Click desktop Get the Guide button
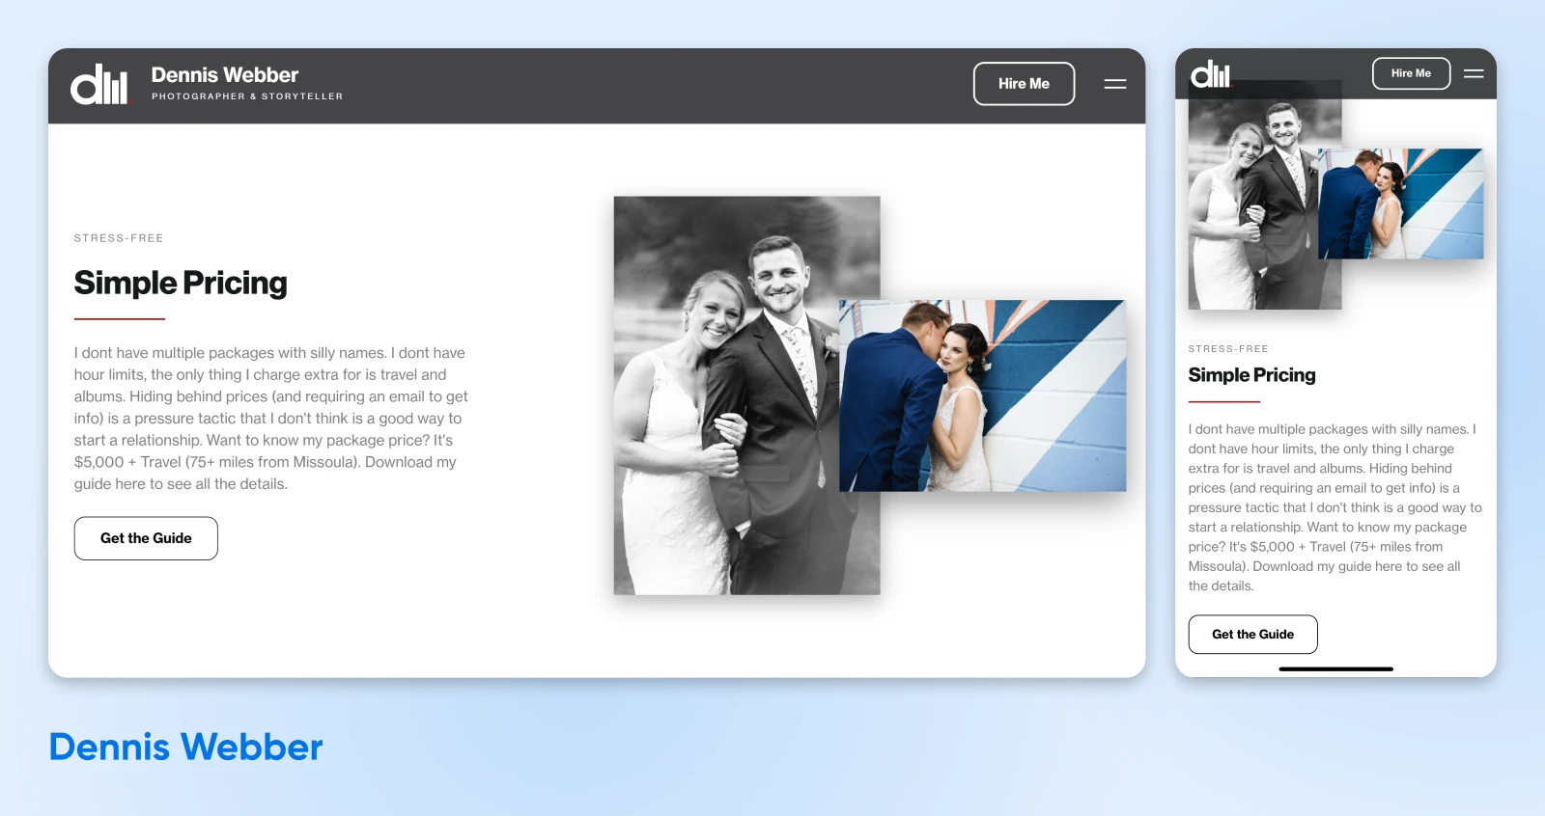The image size is (1545, 816). pos(146,538)
